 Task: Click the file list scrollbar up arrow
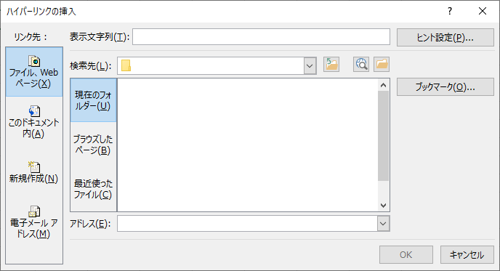383,85
